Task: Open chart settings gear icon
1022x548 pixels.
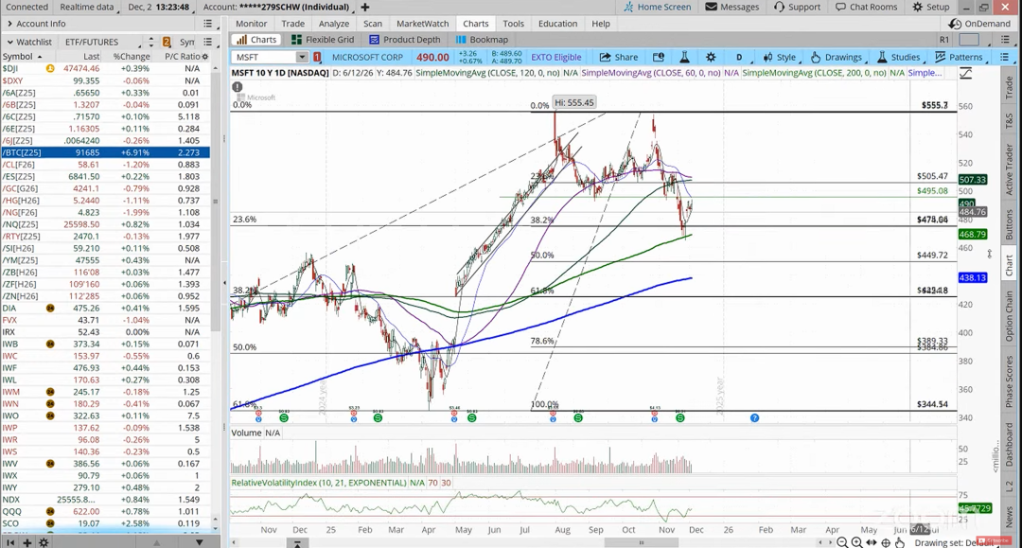Action: pyautogui.click(x=711, y=57)
